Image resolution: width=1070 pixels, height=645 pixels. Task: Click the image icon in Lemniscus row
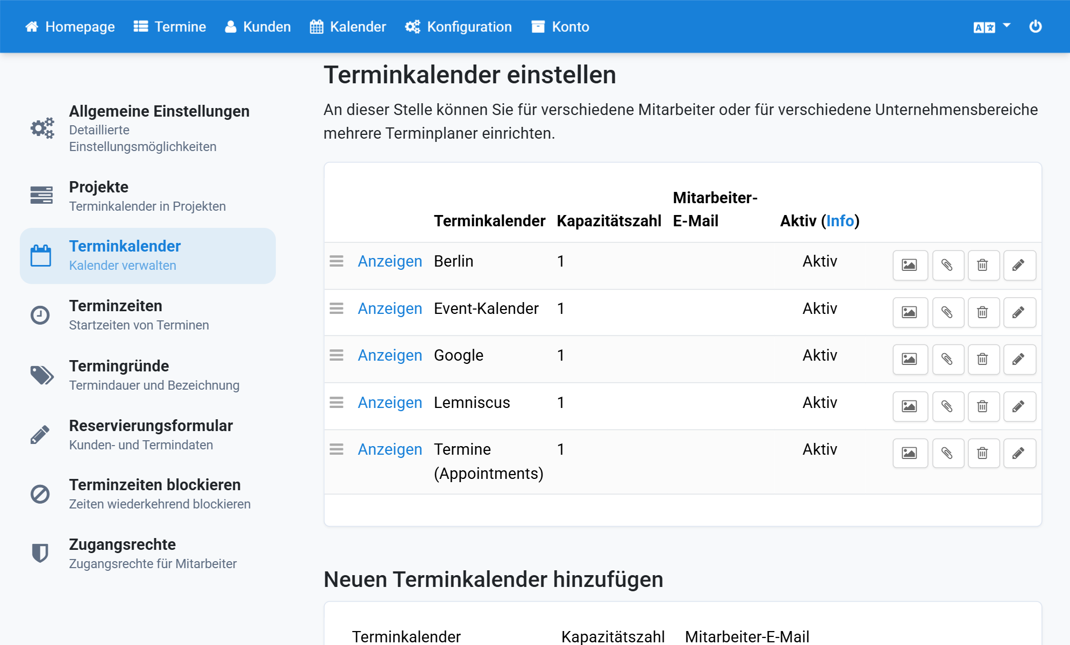(910, 406)
